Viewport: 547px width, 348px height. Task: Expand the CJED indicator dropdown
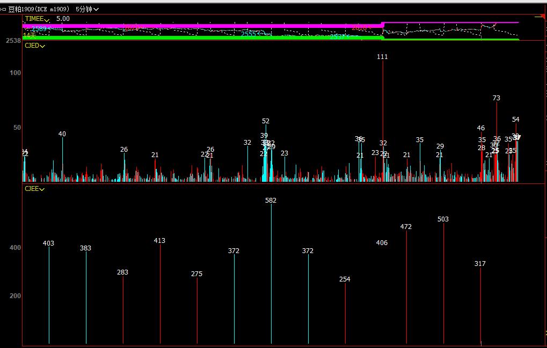coord(42,46)
